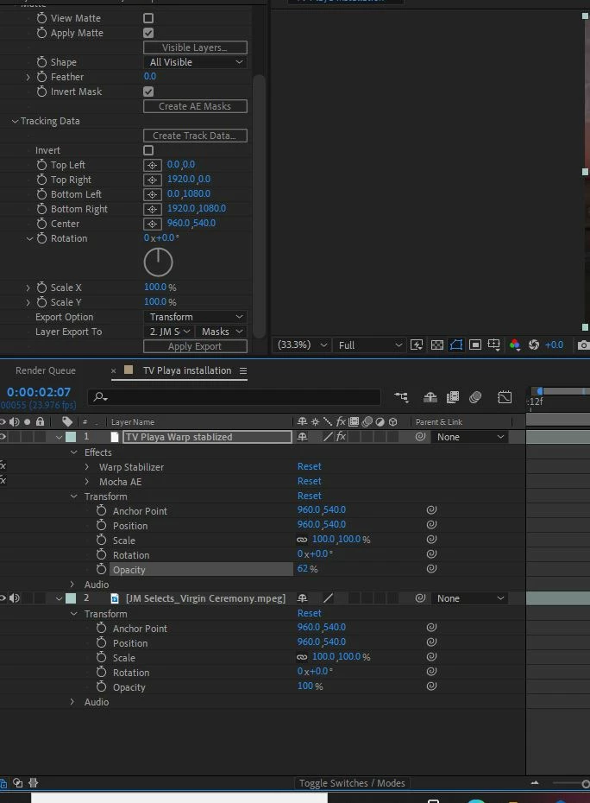The image size is (590, 803).
Task: Click the Visible Layers button
Action: coord(196,47)
